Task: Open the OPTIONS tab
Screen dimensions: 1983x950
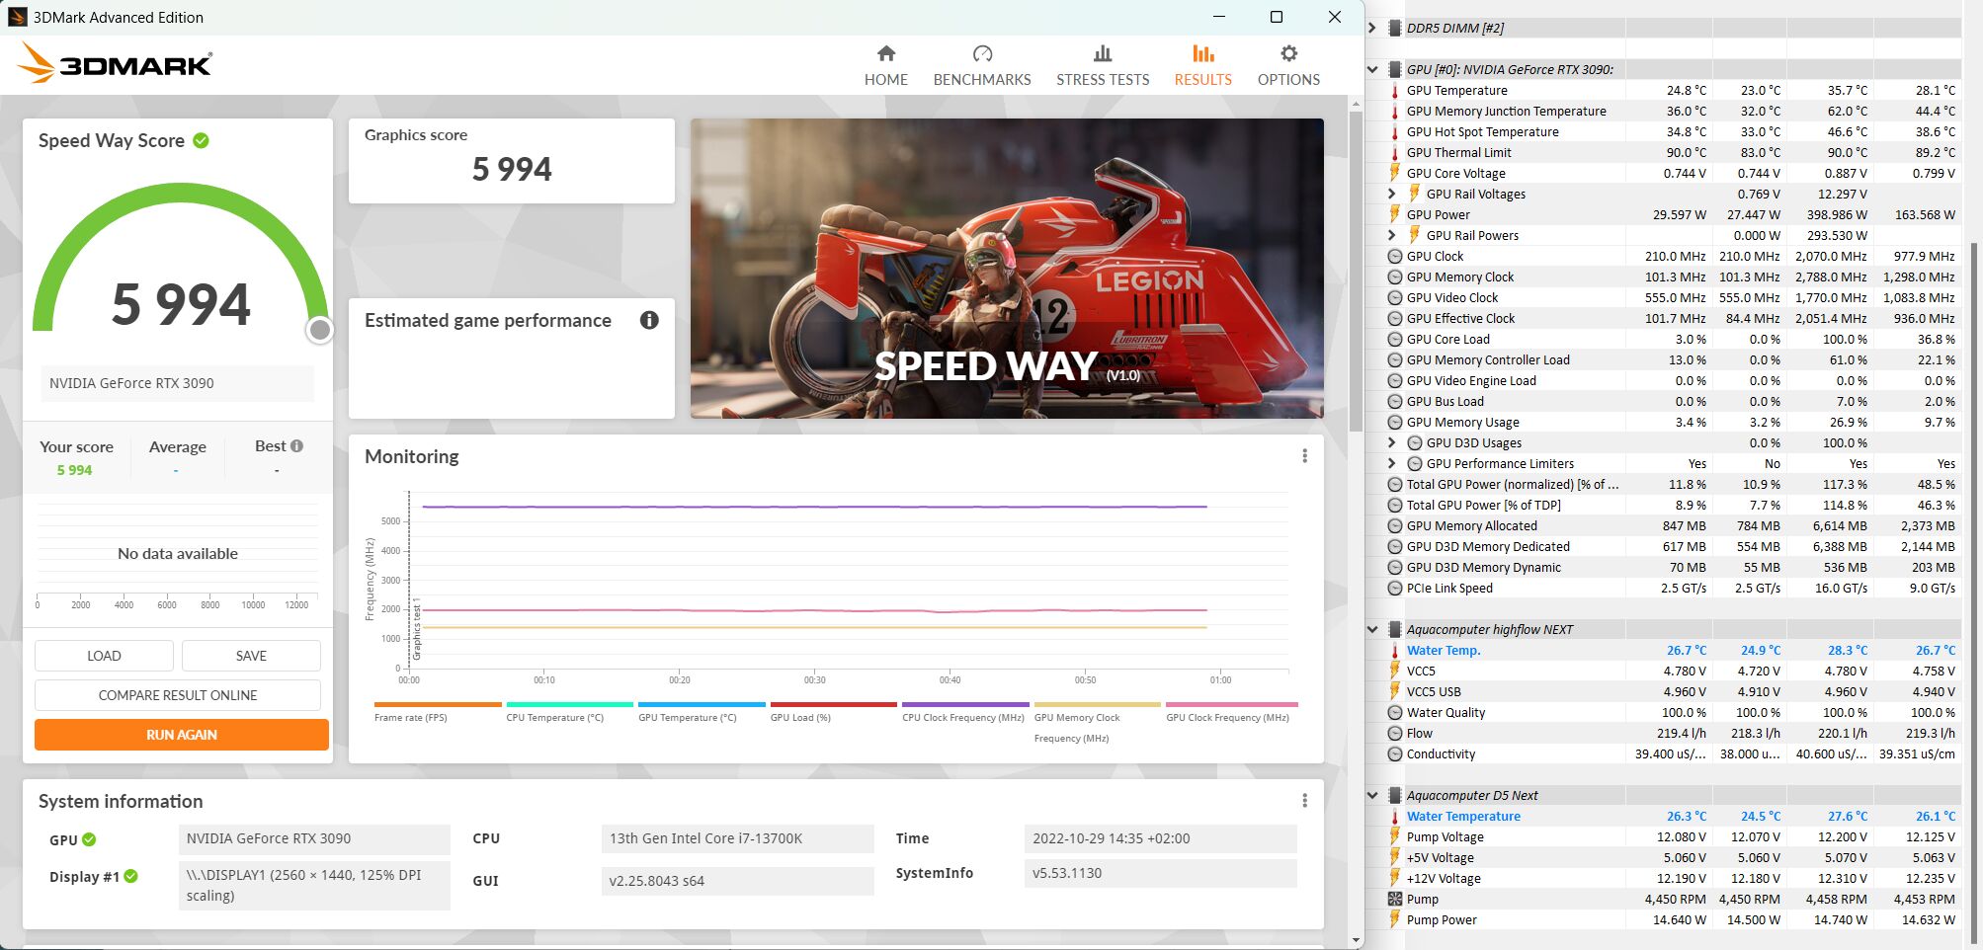Action: (1288, 66)
